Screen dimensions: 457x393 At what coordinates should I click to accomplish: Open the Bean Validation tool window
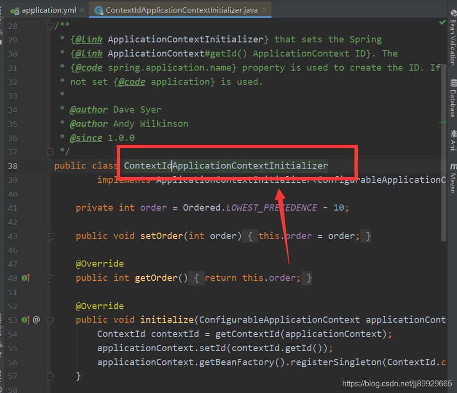pyautogui.click(x=453, y=38)
